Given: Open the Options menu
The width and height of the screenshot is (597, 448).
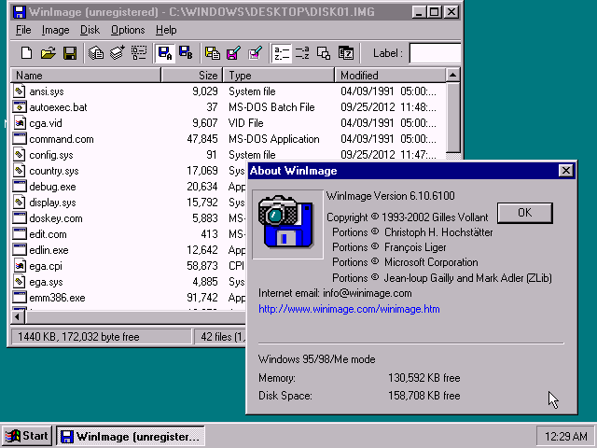Looking at the screenshot, I should 128,30.
